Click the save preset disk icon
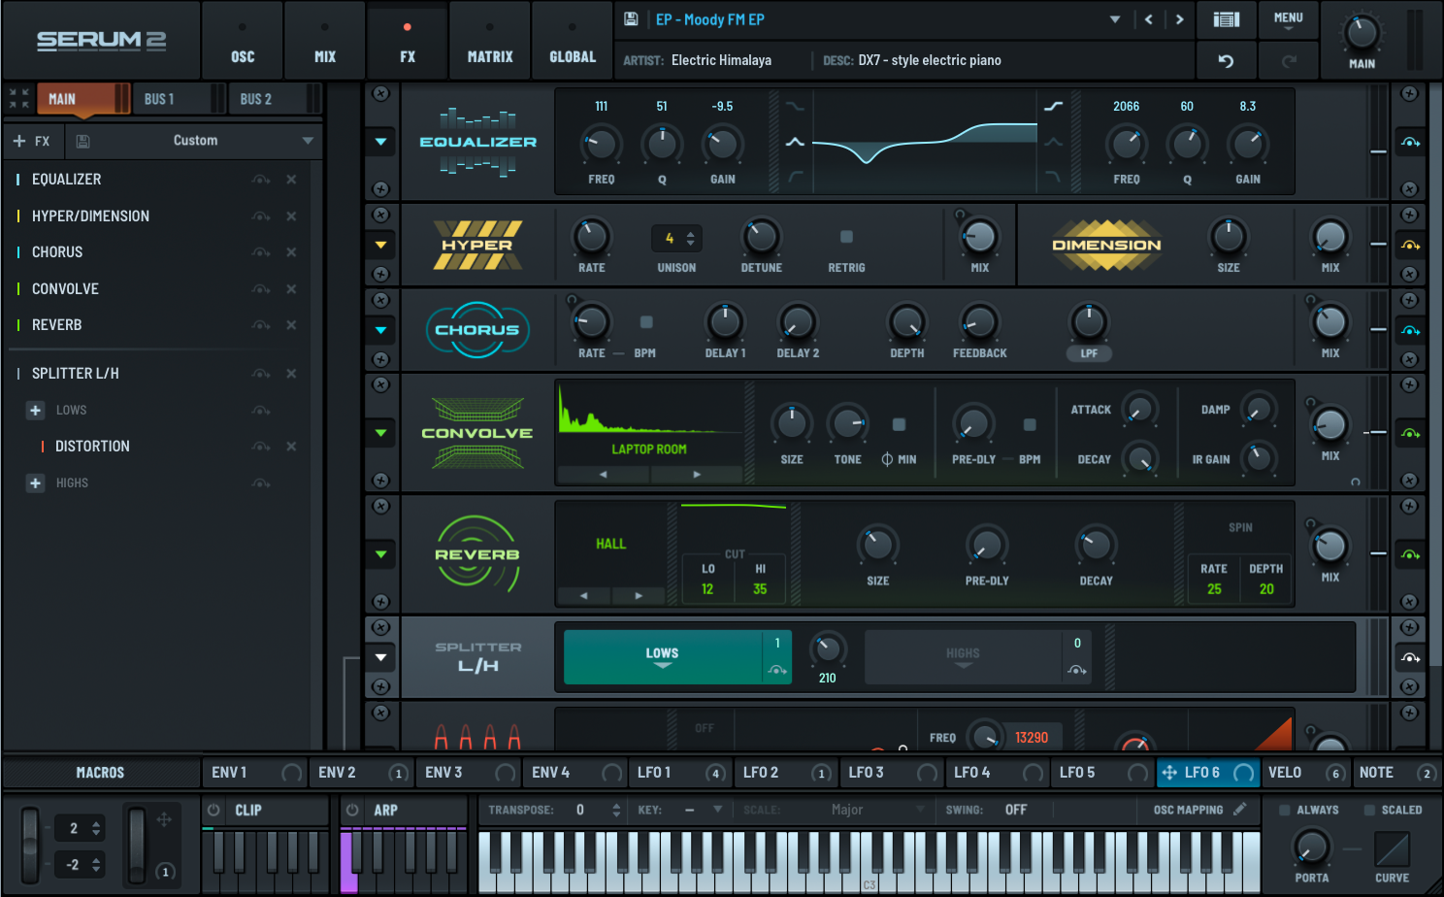The height and width of the screenshot is (897, 1444). pos(631,19)
